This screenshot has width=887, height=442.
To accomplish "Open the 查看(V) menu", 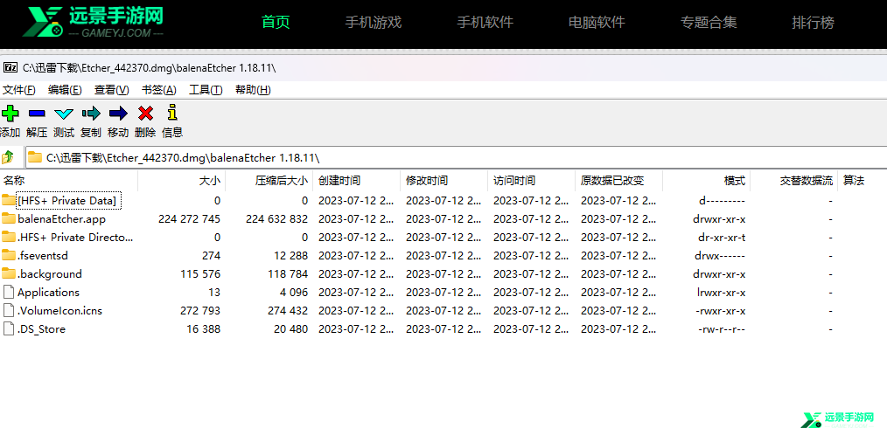I will [x=111, y=90].
